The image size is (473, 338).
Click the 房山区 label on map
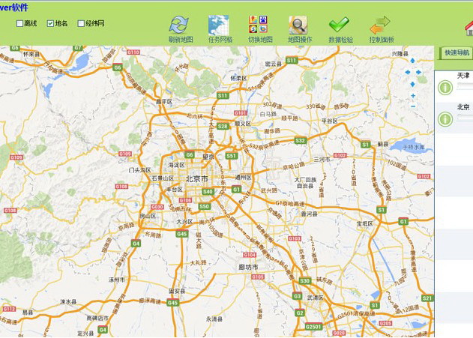(148, 216)
